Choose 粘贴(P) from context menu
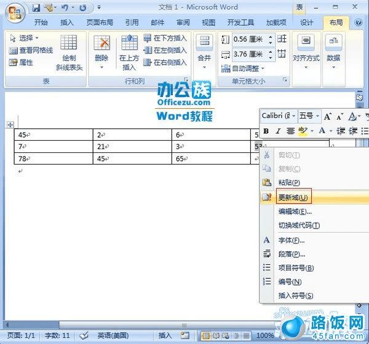Image resolution: width=369 pixels, height=344 pixels. (314, 182)
